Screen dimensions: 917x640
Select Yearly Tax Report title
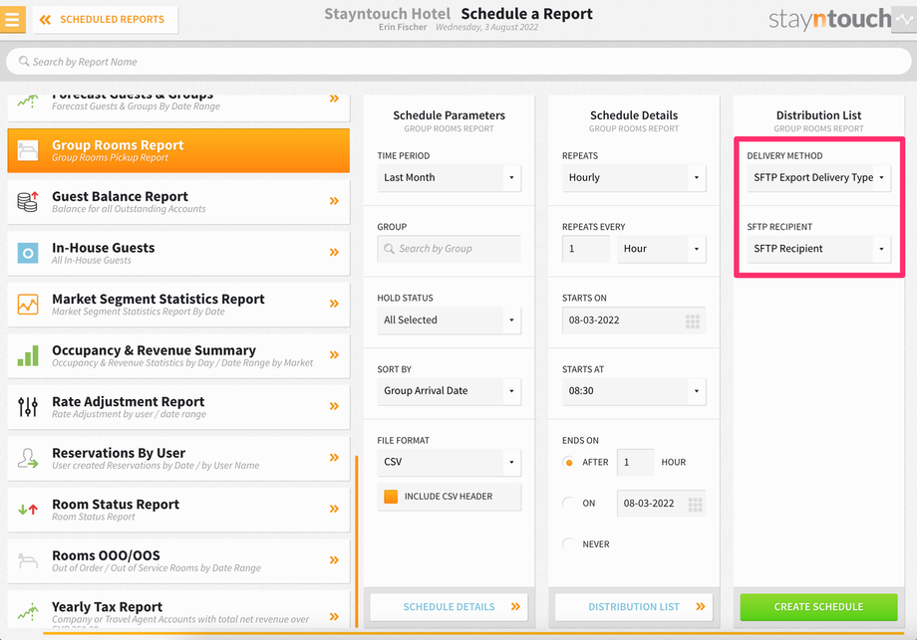tap(107, 607)
